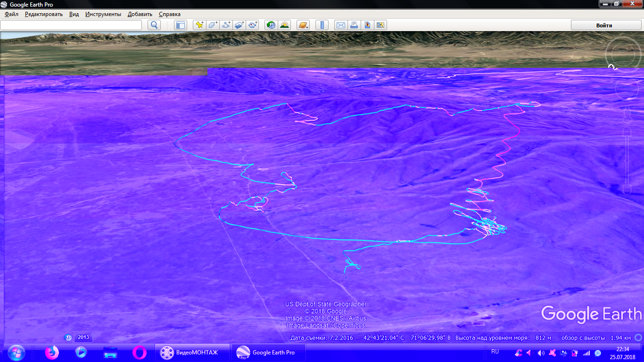Select the Add Polygon tool
Viewport: 644px width, 362px height.
coord(213,25)
